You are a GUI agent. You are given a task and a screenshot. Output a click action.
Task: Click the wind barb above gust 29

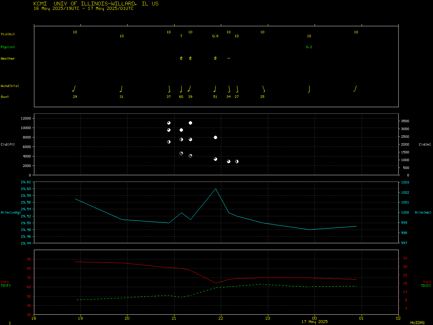tap(74, 89)
